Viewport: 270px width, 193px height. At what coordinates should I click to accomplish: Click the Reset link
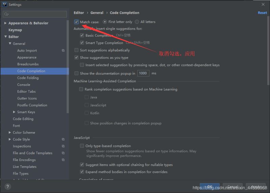262,13
